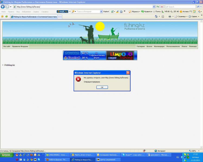Open the Файл menu
This screenshot has width=203, height=162.
[4, 12]
